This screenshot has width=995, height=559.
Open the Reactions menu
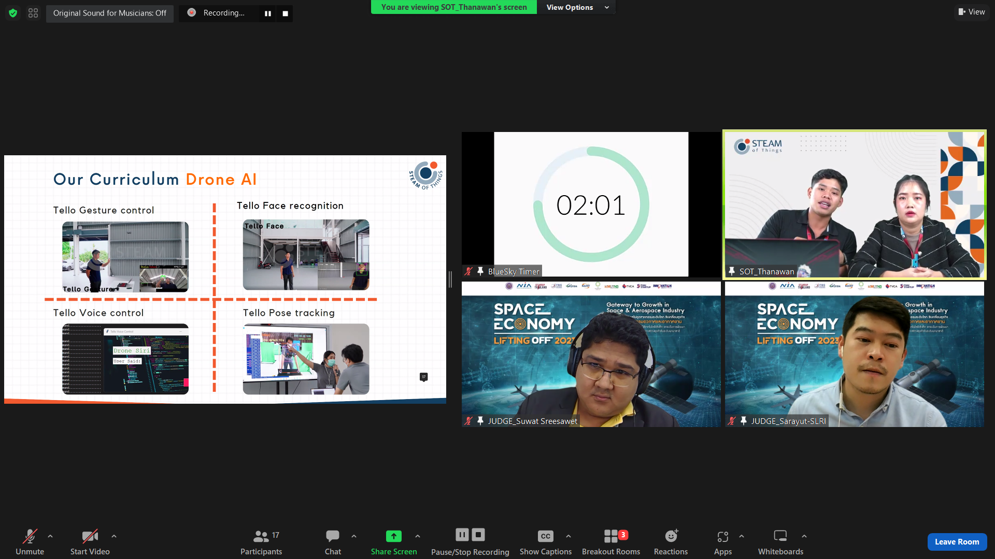(x=671, y=542)
